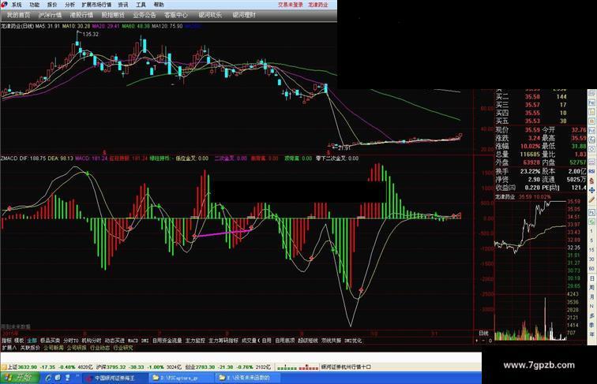Select the 自用资金流量 indicator tab
The height and width of the screenshot is (384, 597).
coord(167,341)
